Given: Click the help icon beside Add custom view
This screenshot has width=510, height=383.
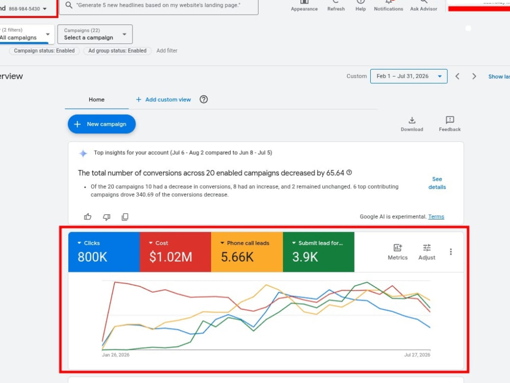Looking at the screenshot, I should click(203, 100).
